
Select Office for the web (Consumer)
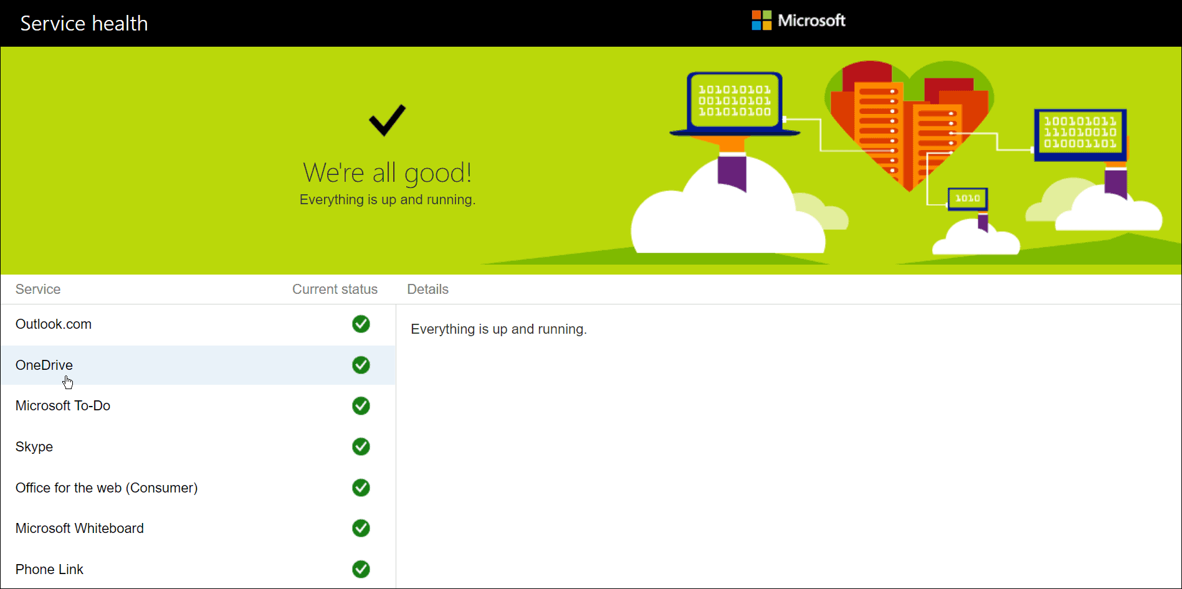198,488
